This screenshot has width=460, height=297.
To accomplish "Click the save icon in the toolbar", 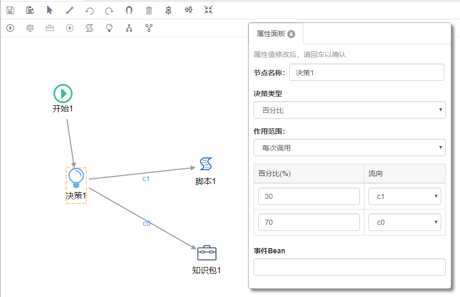I will pos(10,10).
